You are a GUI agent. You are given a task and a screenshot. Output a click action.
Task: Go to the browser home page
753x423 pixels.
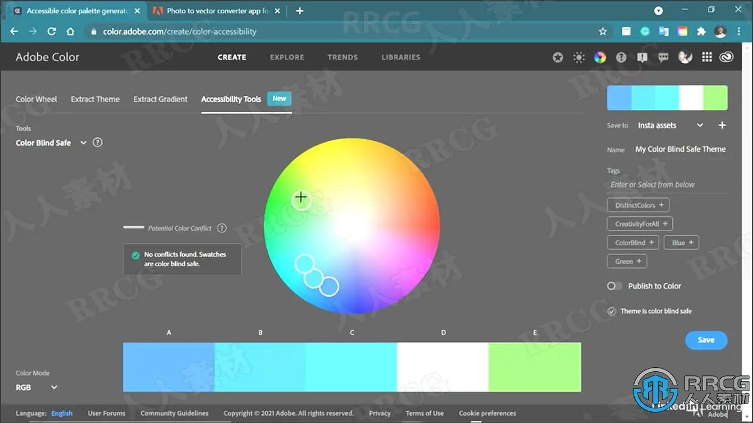click(x=71, y=32)
